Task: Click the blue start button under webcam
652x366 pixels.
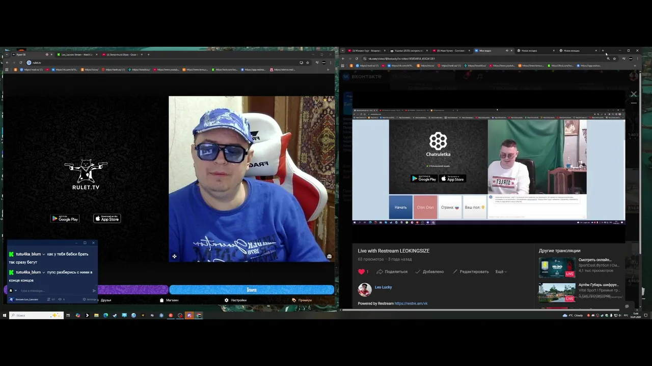Action: (252, 290)
